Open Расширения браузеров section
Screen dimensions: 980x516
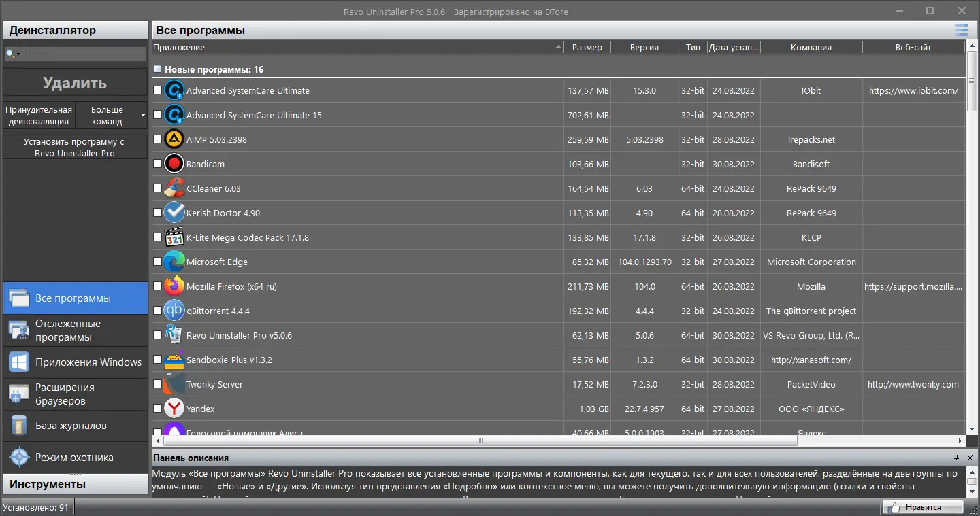click(75, 394)
